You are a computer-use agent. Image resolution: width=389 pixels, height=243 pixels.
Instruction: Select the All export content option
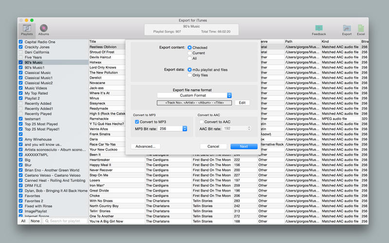[190, 58]
